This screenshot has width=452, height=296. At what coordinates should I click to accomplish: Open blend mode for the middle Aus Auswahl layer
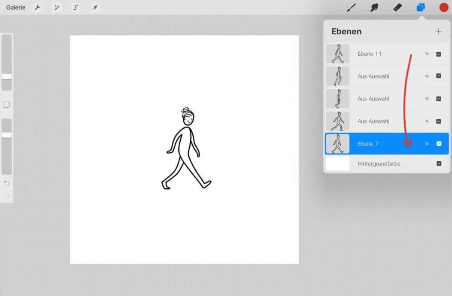[x=426, y=99]
